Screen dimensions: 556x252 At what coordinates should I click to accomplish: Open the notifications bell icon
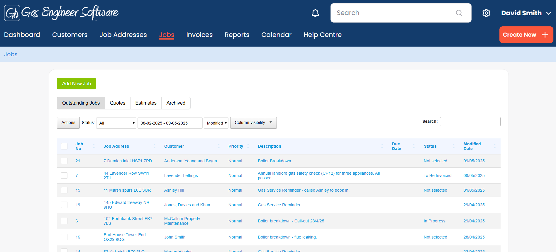pyautogui.click(x=315, y=13)
